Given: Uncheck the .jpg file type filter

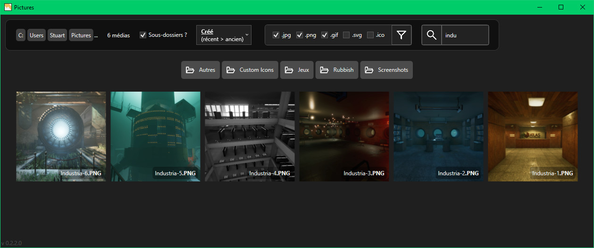Looking at the screenshot, I should [276, 35].
